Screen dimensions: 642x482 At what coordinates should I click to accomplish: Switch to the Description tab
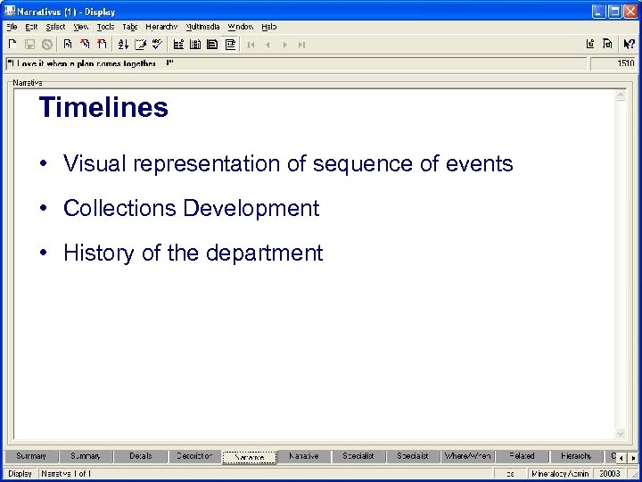pos(194,456)
